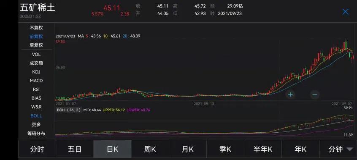Click MA 5 value 43.56
357x160 pixels.
(x=96, y=36)
